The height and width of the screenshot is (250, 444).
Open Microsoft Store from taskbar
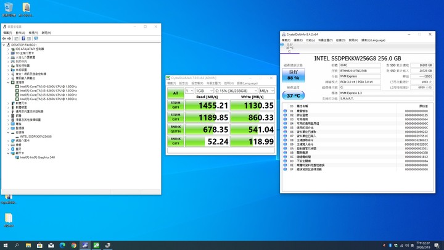click(39, 245)
